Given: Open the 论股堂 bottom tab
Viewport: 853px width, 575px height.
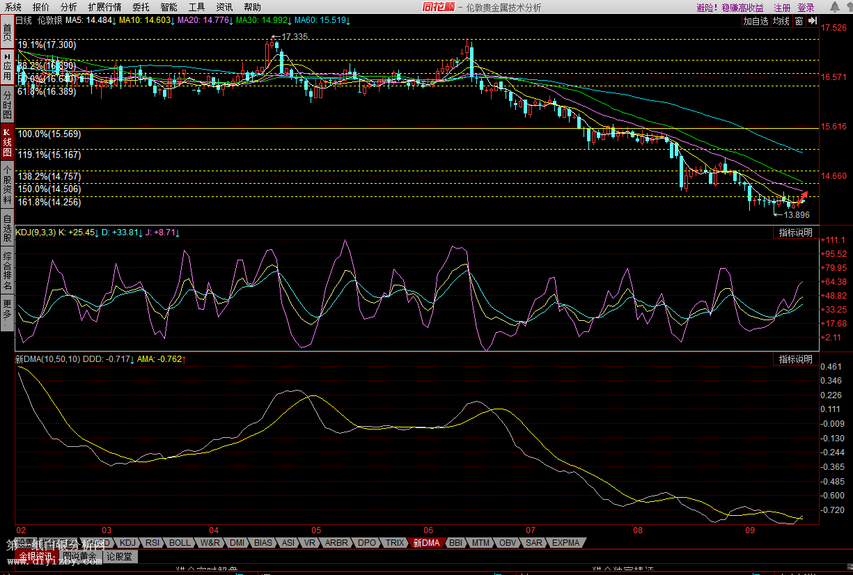Looking at the screenshot, I should click(x=120, y=557).
